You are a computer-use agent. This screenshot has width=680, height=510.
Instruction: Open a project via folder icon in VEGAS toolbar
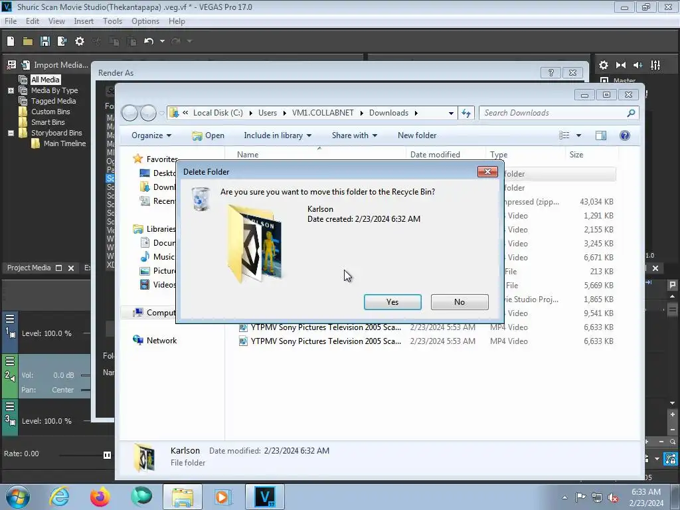point(28,41)
